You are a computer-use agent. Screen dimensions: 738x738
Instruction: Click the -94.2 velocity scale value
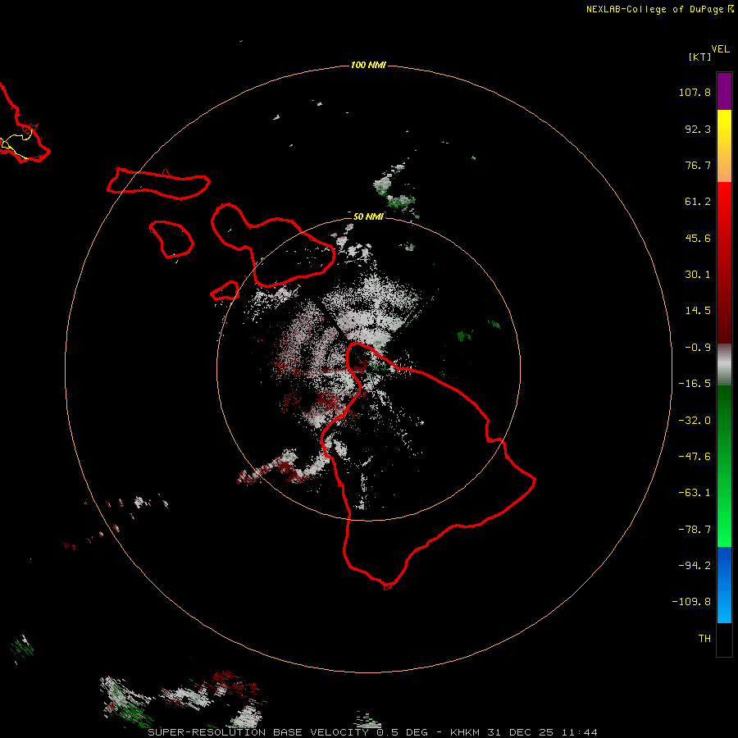click(695, 566)
